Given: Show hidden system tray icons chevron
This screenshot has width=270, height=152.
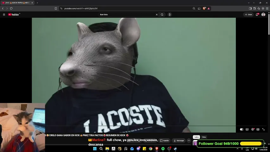Looking at the screenshot, I should point(237,149).
